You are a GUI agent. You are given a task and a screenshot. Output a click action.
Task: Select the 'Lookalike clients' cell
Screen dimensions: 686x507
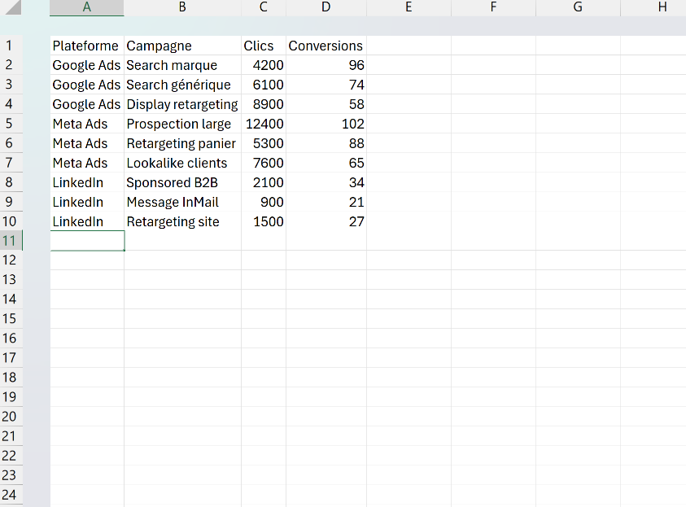182,163
